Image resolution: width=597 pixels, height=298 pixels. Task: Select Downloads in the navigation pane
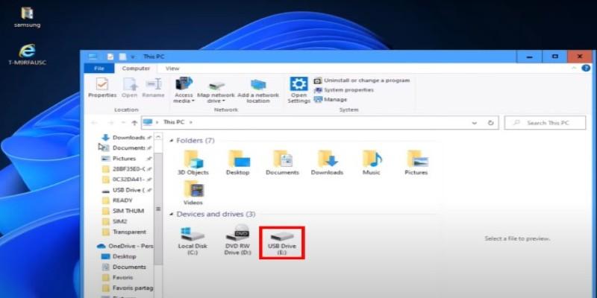click(x=128, y=137)
